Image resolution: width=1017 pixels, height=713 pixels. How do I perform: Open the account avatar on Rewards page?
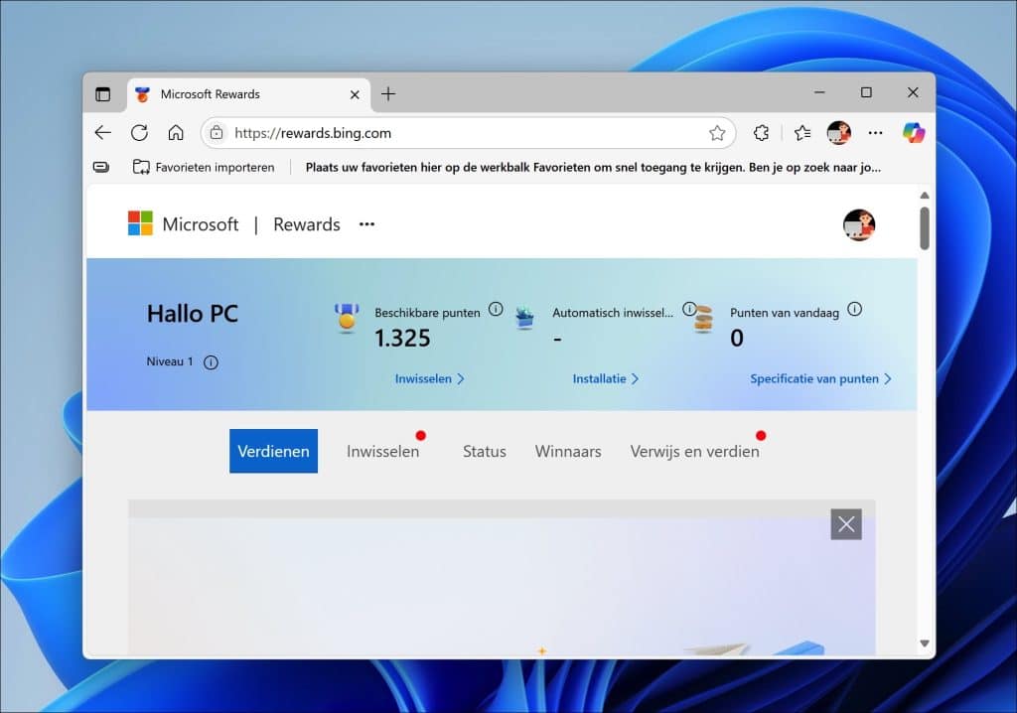click(x=859, y=225)
